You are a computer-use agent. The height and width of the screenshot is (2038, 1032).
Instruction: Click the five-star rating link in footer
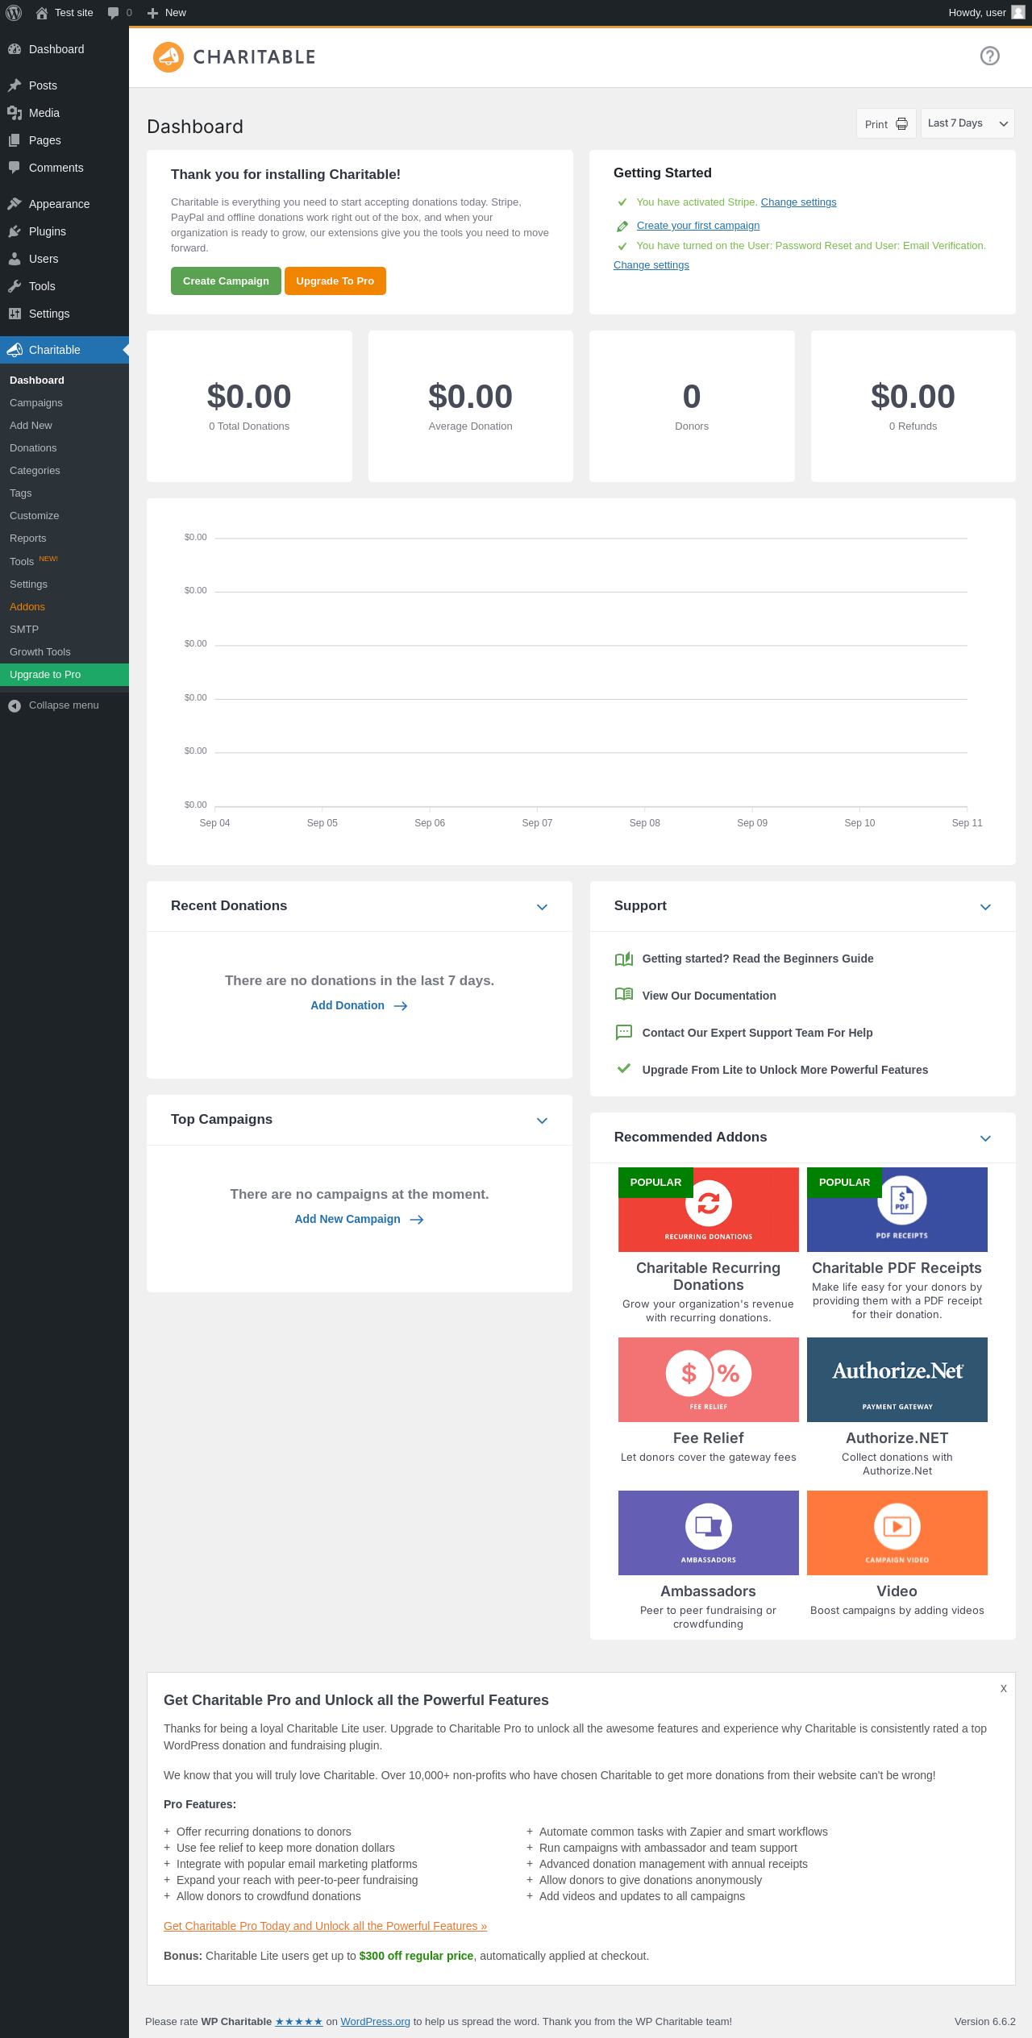click(299, 2021)
